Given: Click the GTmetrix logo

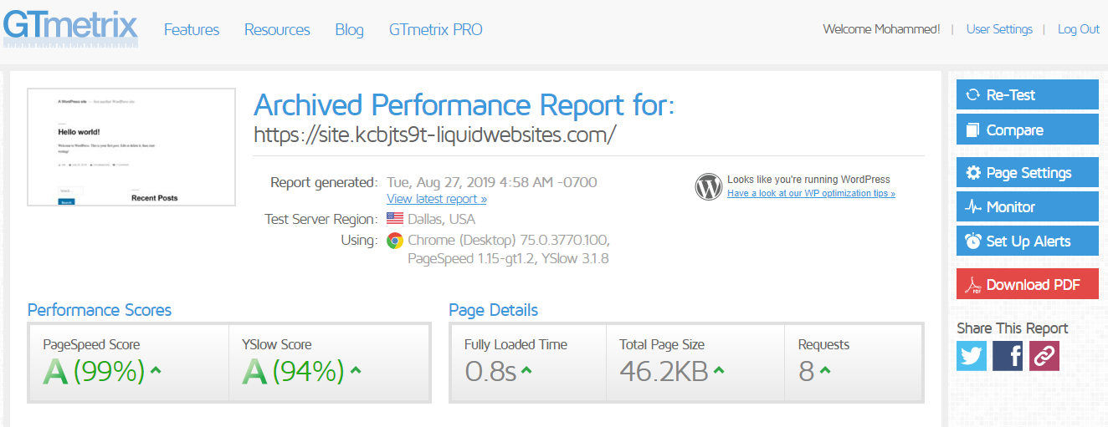Looking at the screenshot, I should click(x=70, y=28).
